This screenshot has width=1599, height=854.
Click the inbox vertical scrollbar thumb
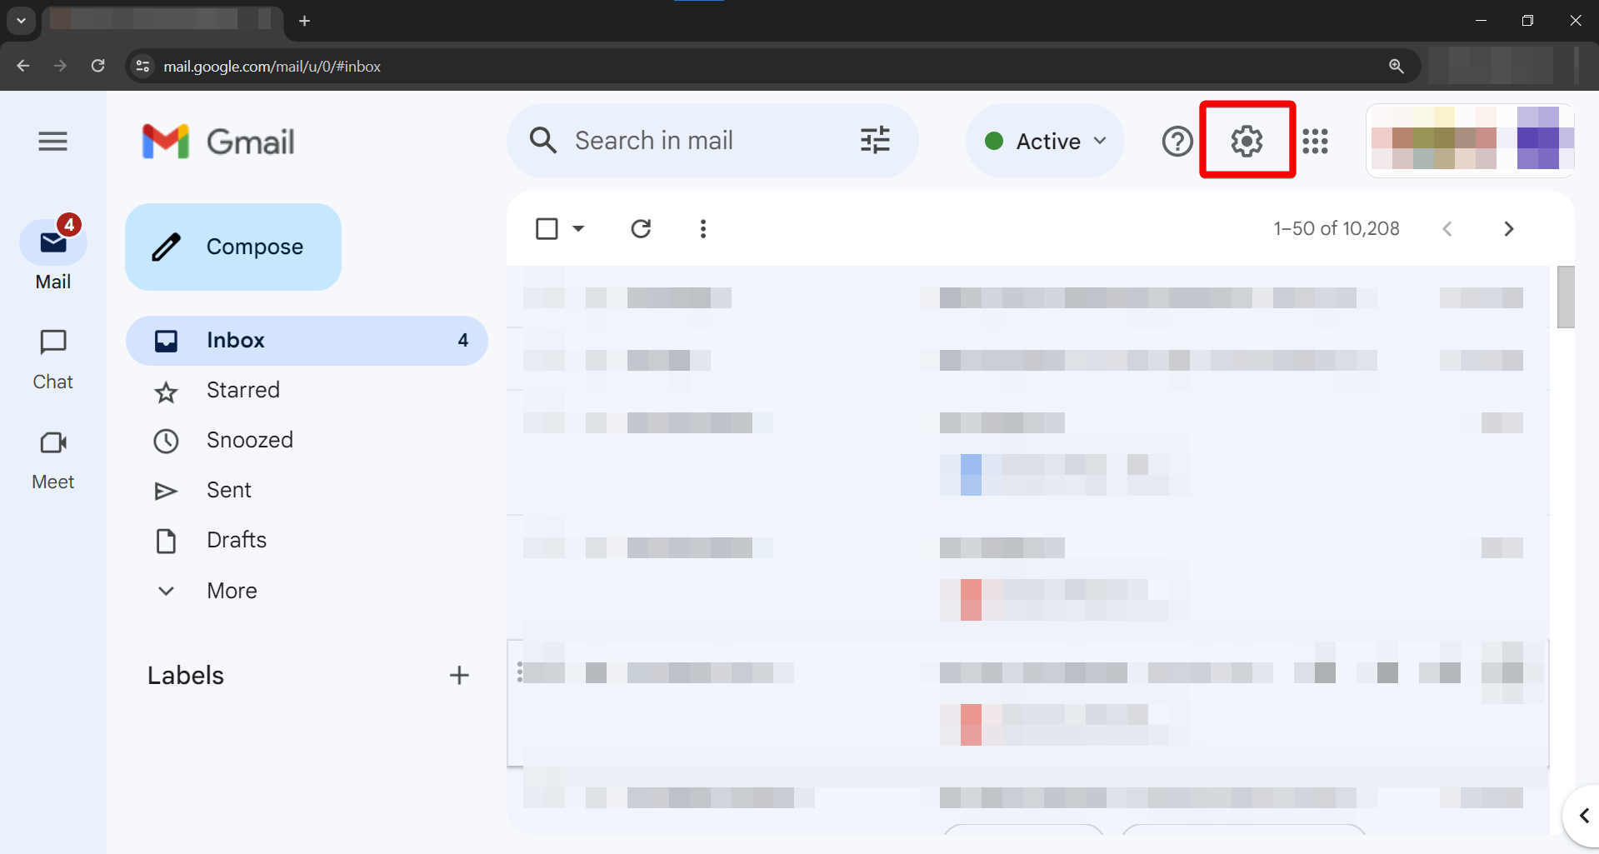click(1566, 297)
